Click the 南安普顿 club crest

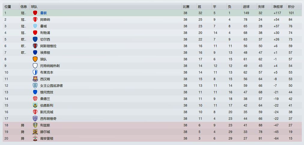coord(35,138)
